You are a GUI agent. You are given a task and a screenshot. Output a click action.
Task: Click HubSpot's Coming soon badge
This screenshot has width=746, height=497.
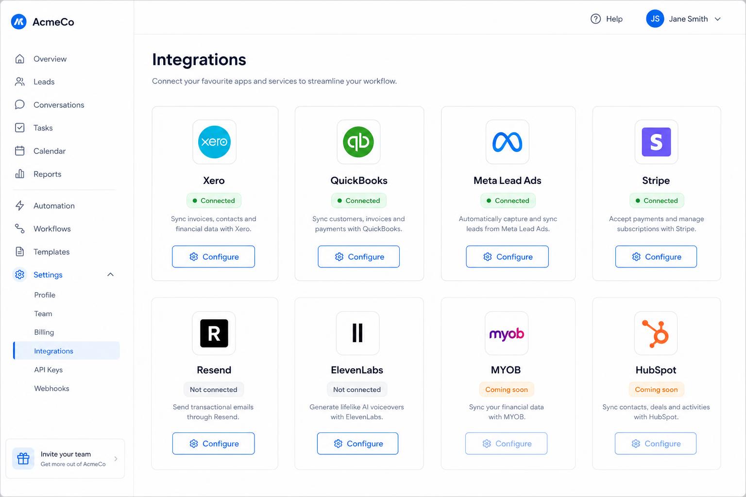656,389
